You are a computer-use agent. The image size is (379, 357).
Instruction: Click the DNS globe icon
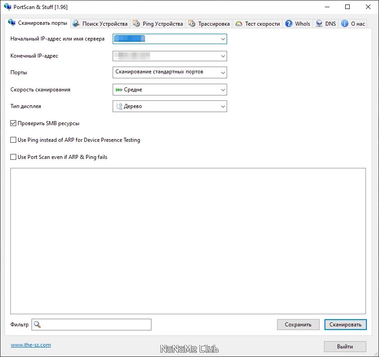pyautogui.click(x=319, y=23)
